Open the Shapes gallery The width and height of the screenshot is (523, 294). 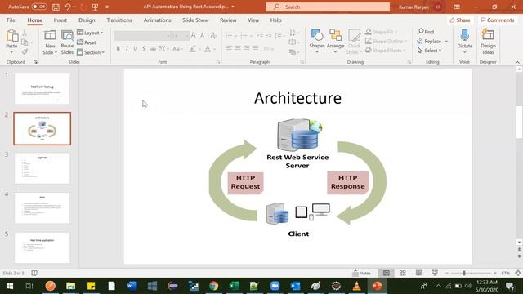(317, 42)
